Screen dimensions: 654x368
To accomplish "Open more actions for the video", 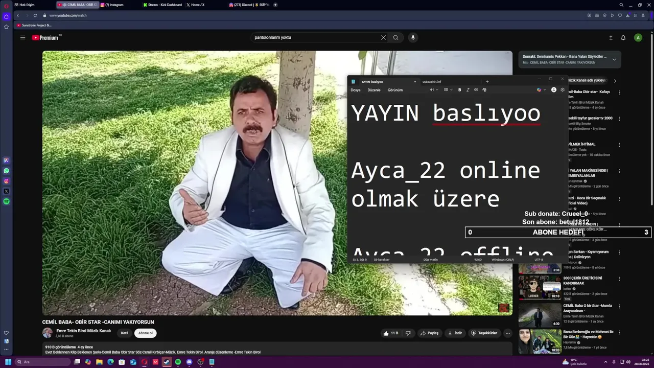I will coord(507,333).
